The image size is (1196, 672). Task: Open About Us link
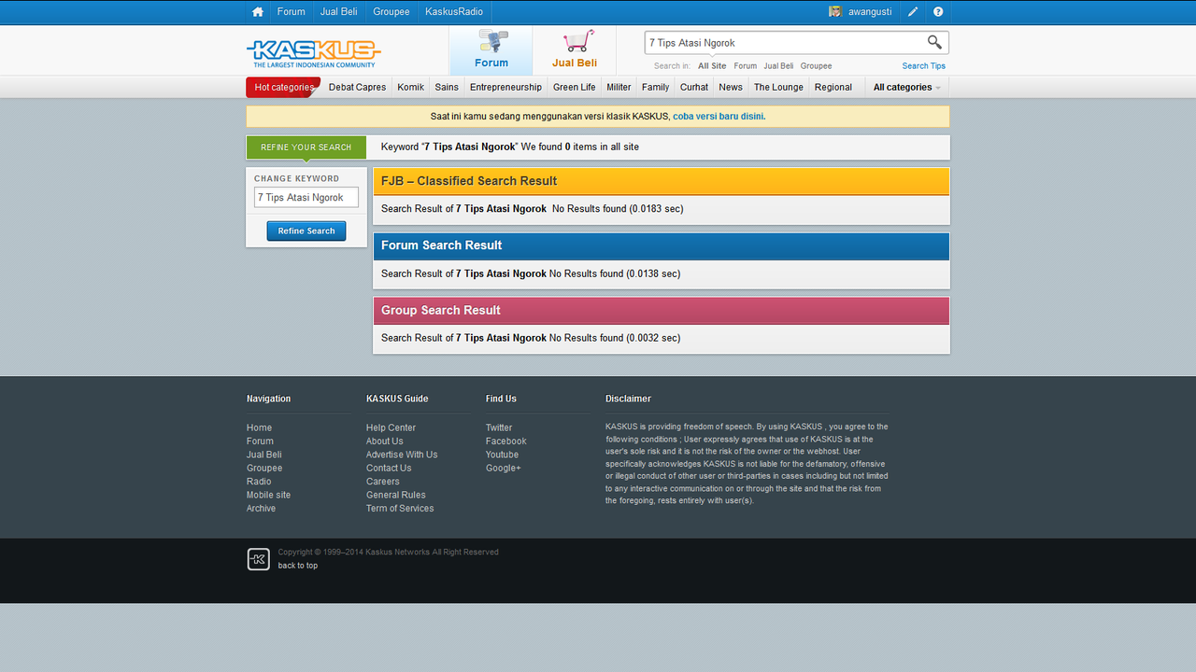point(385,441)
